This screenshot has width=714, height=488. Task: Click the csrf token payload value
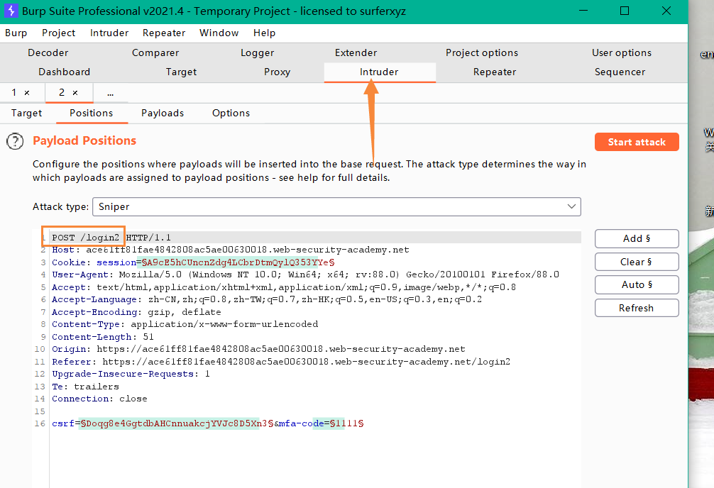(x=177, y=423)
